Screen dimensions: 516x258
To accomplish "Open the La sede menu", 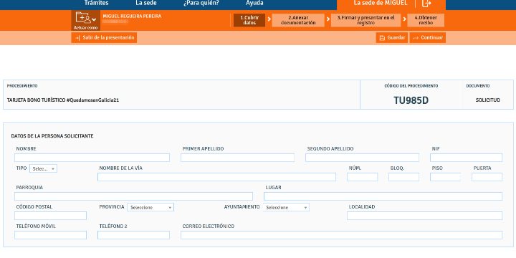I will (145, 3).
